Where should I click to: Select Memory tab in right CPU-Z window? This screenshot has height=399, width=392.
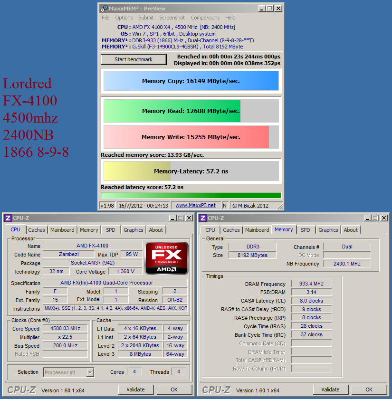(x=284, y=229)
